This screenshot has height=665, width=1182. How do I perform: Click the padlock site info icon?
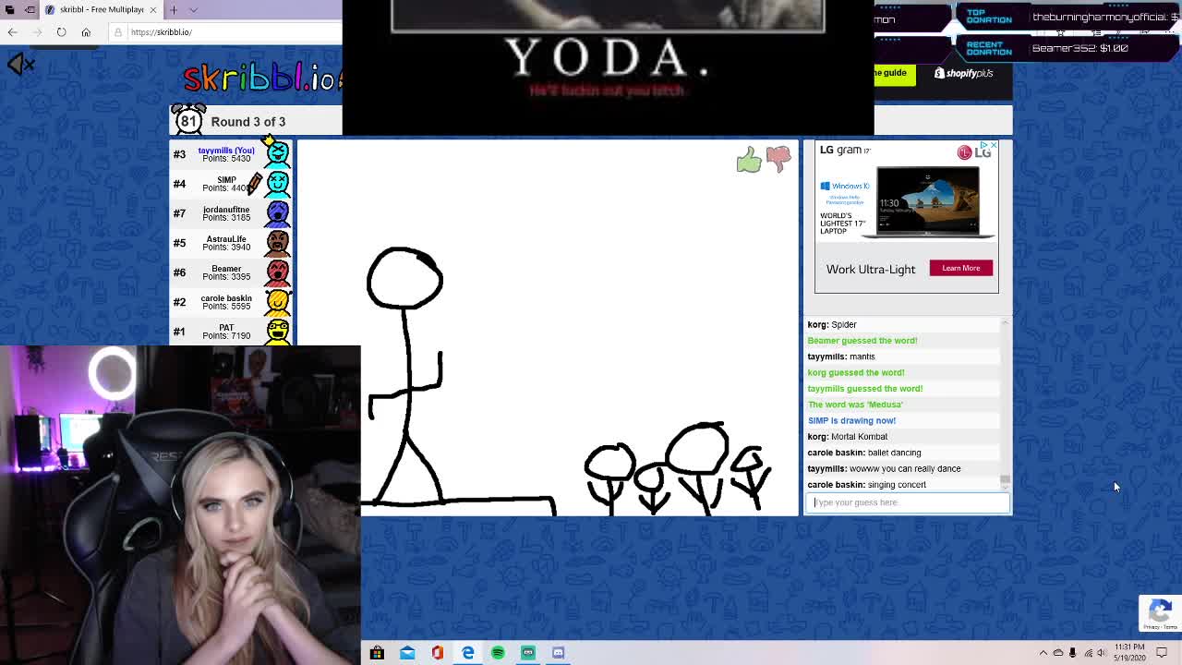point(118,32)
